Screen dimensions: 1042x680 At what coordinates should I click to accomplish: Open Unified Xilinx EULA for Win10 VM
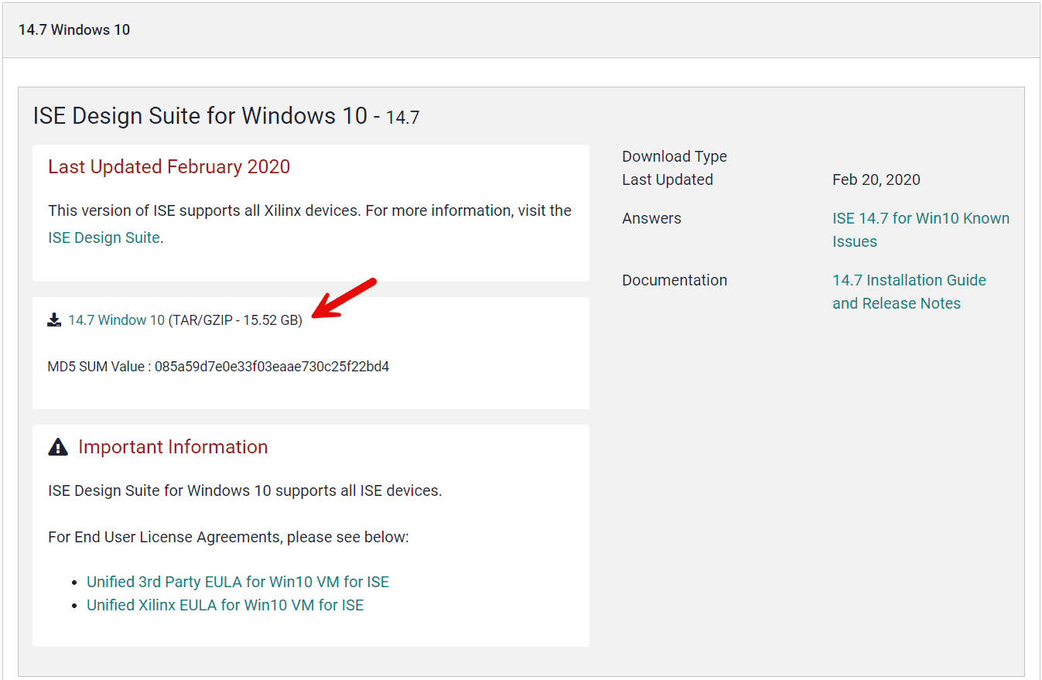click(225, 604)
